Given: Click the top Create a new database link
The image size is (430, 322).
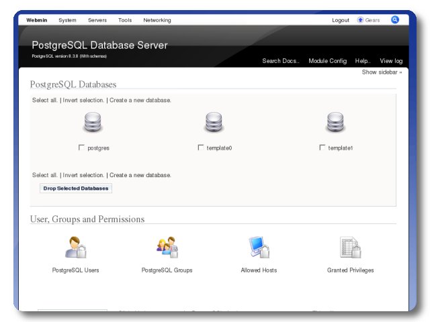Looking at the screenshot, I should tap(140, 100).
